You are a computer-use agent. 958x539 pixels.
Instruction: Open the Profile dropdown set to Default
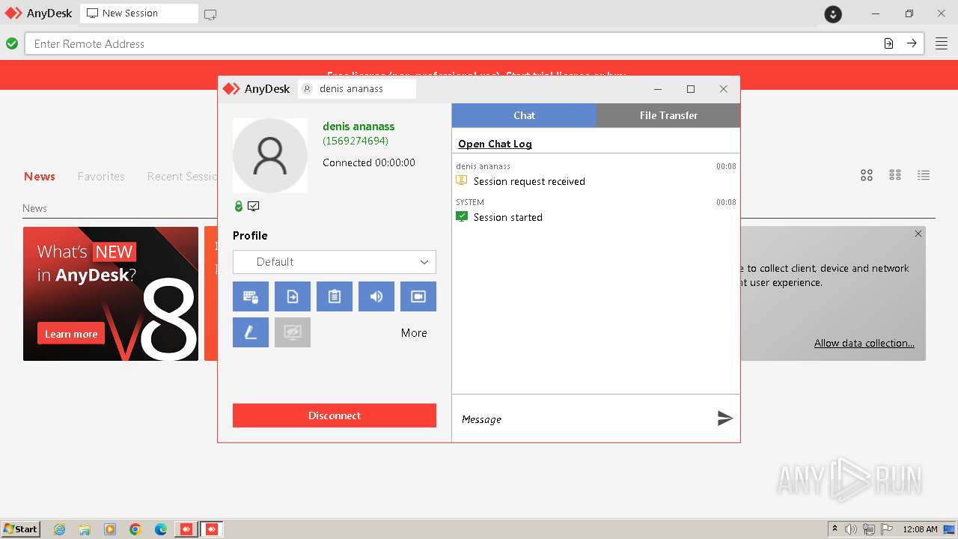(x=335, y=262)
